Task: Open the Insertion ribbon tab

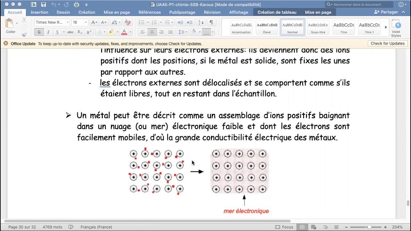Action: tap(39, 12)
